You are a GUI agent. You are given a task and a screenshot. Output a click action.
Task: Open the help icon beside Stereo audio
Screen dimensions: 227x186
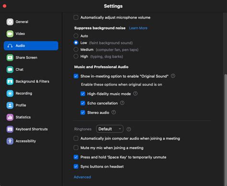coord(113,112)
